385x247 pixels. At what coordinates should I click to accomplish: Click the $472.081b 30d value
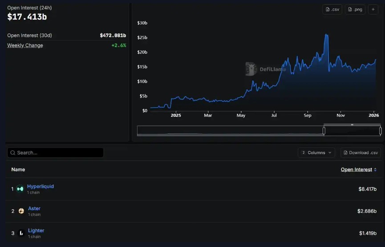click(x=113, y=35)
